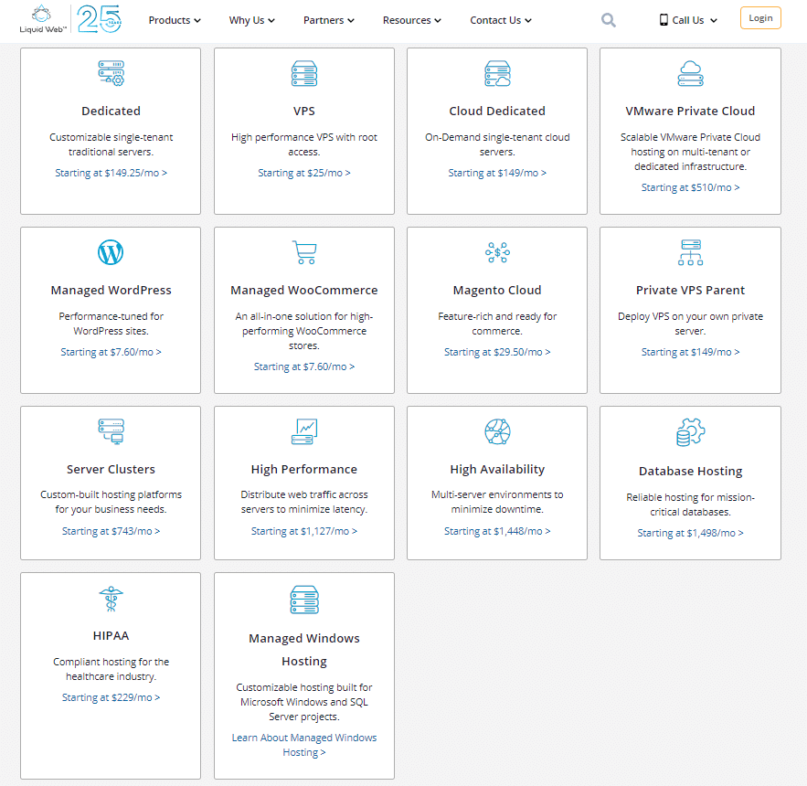Click the VPS card heading
Screen dimensions: 807x786
tap(304, 111)
